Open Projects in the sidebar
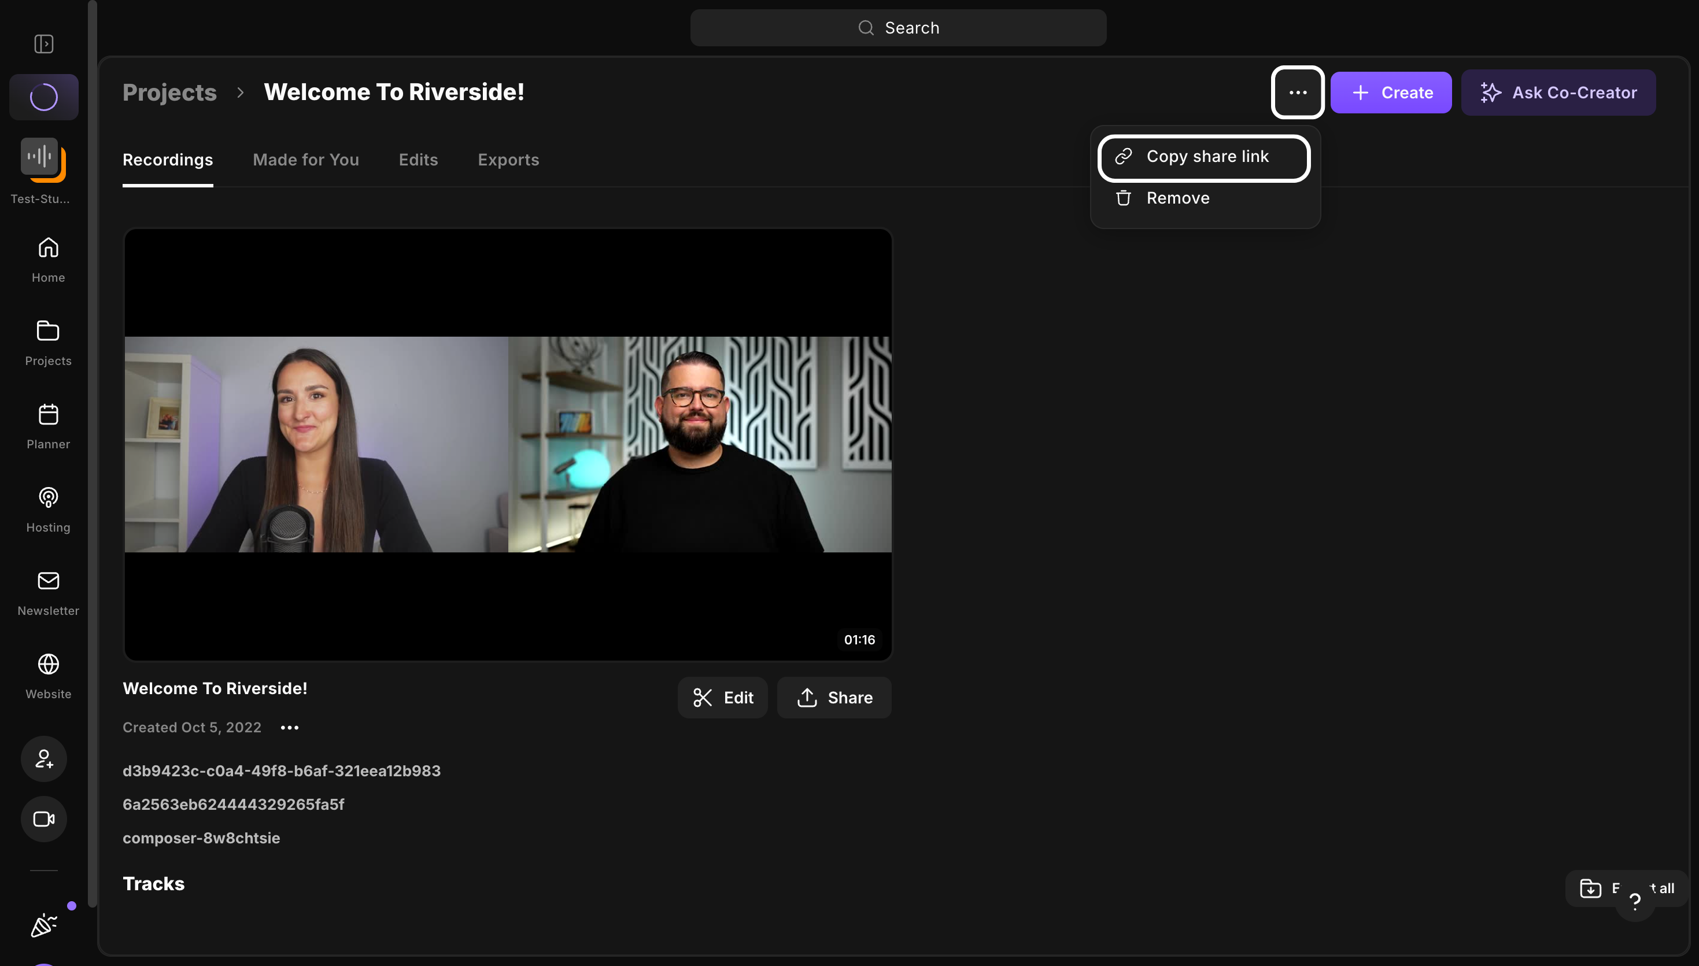Image resolution: width=1699 pixels, height=966 pixels. click(x=48, y=343)
